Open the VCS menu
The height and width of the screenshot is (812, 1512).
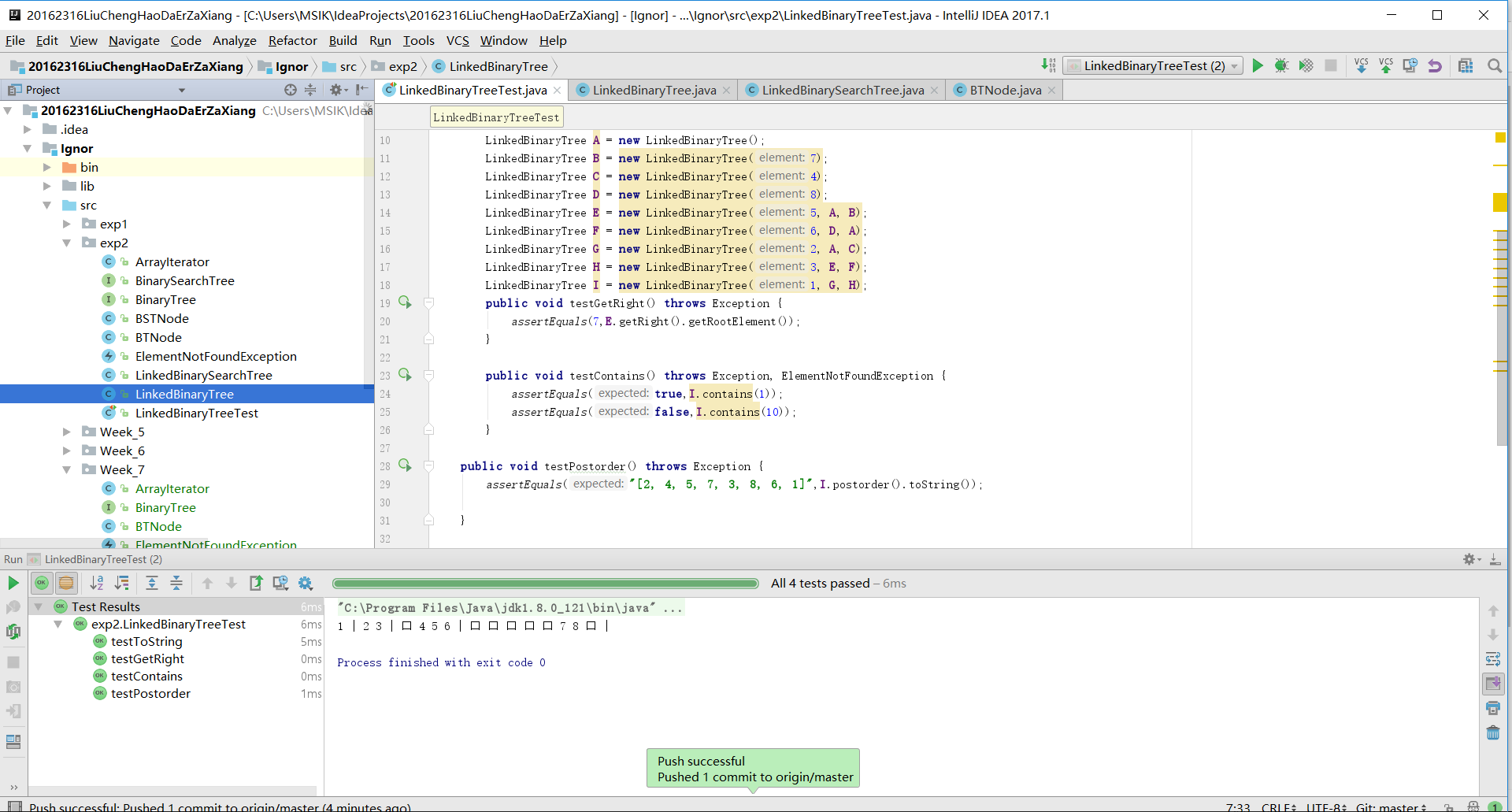[x=458, y=41]
